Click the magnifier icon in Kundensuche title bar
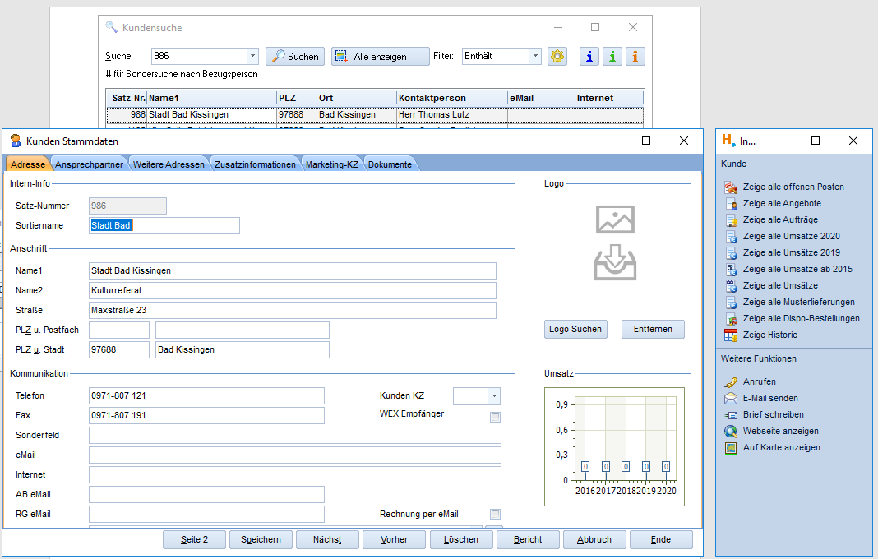The image size is (878, 559). (112, 27)
